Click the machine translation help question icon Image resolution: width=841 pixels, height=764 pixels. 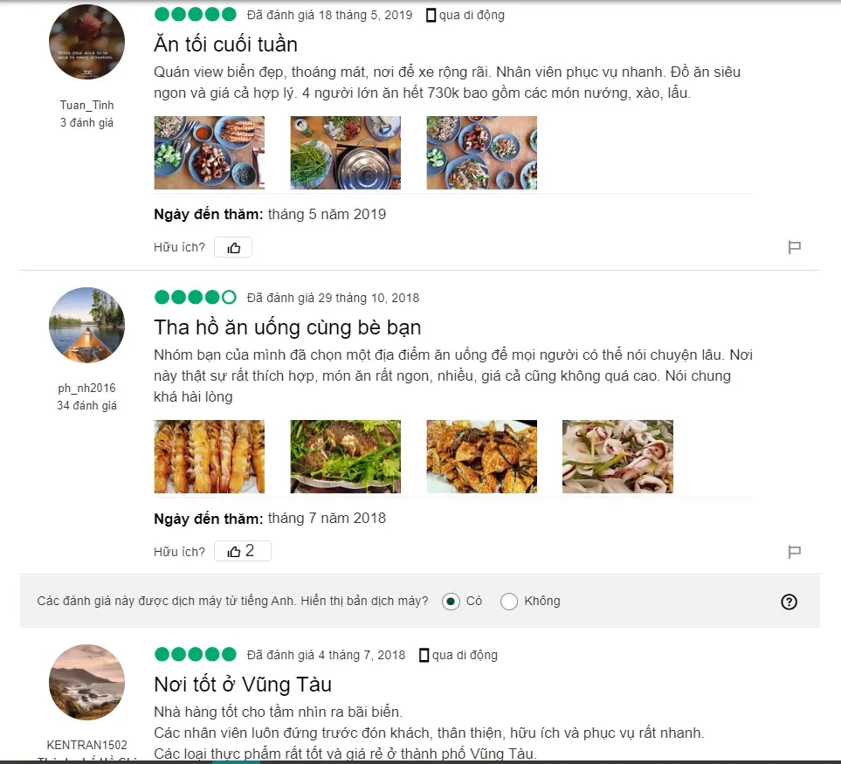tap(789, 602)
